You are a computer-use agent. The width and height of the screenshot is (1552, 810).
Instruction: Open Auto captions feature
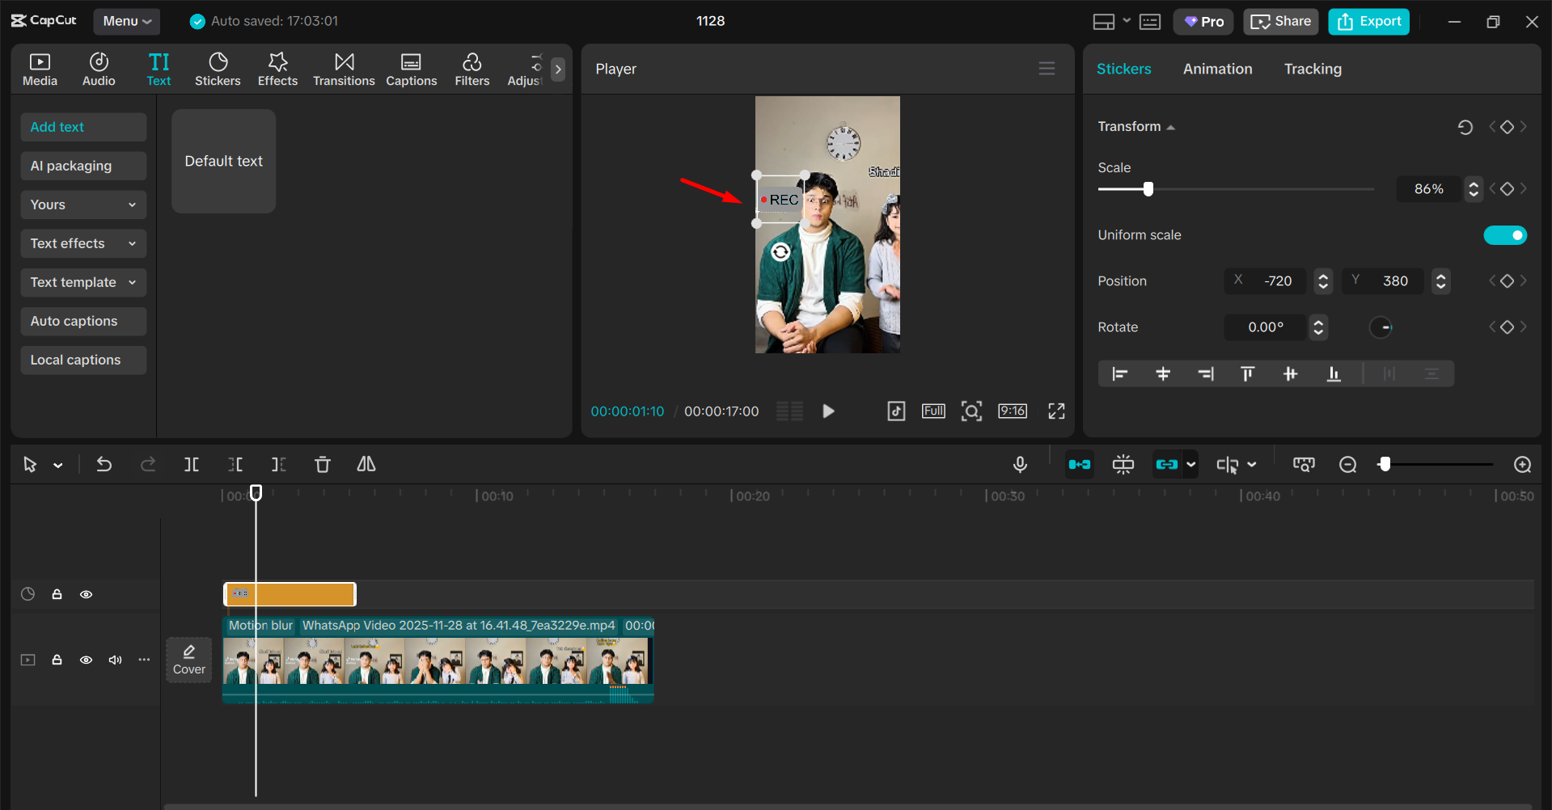(x=82, y=321)
